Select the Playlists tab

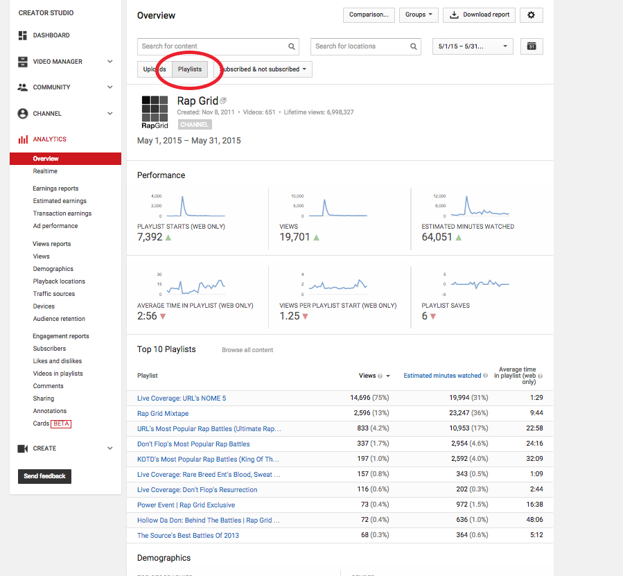coord(189,69)
